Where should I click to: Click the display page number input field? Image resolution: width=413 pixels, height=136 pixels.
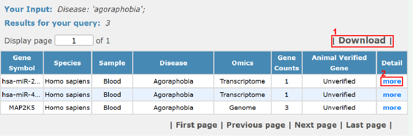pos(74,41)
